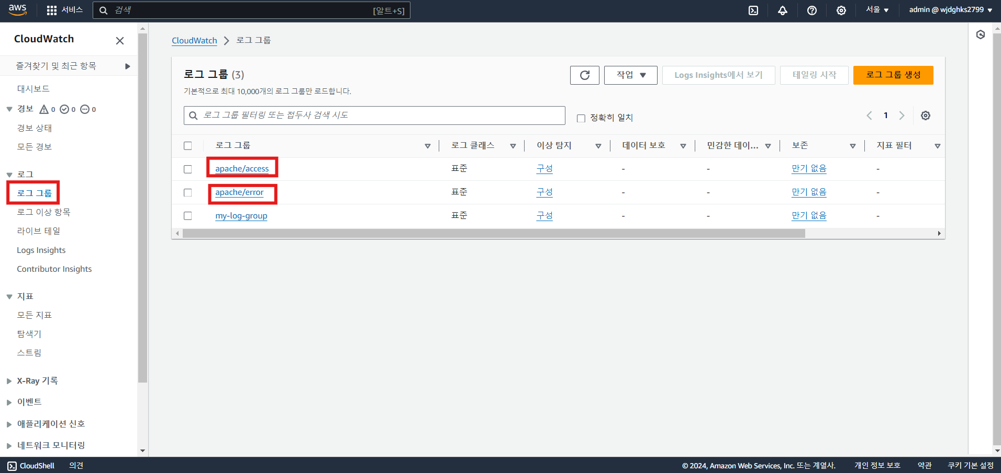Collapse the 로그 section

pyautogui.click(x=9, y=175)
